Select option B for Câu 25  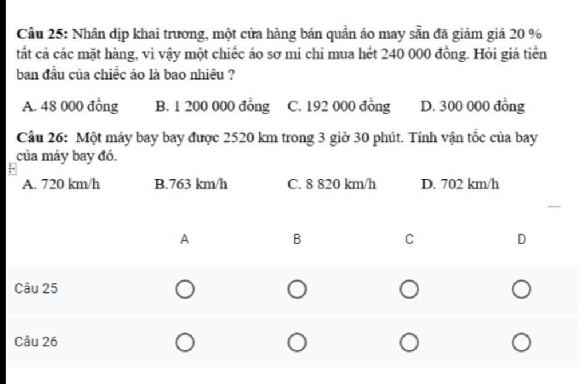(x=296, y=290)
